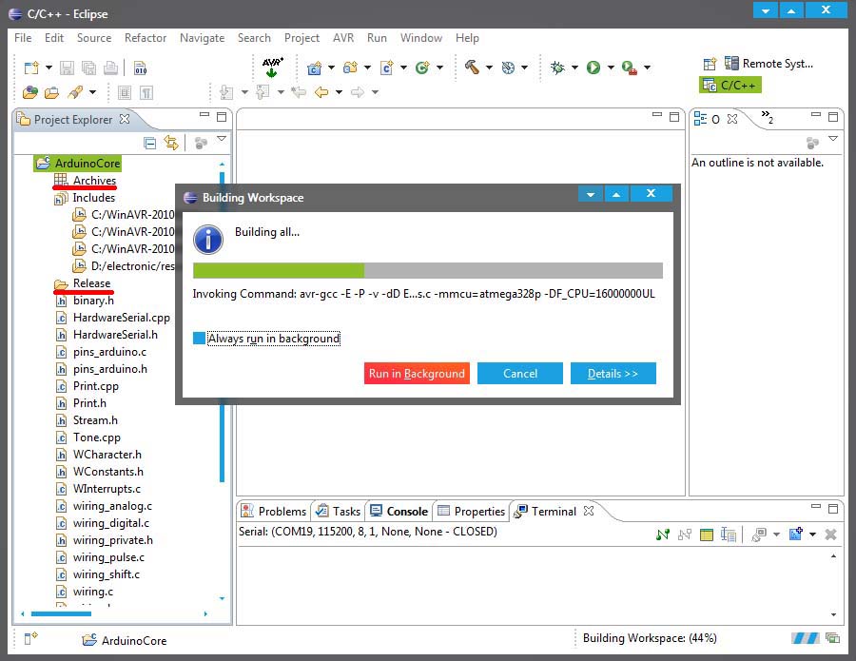Click the Details >> button
The image size is (856, 661).
pyautogui.click(x=613, y=374)
